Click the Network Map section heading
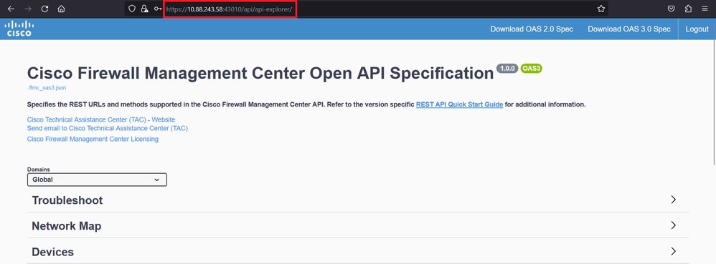The width and height of the screenshot is (716, 264). [x=66, y=226]
